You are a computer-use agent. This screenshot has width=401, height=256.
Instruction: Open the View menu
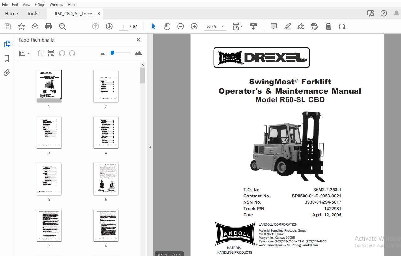(x=27, y=5)
